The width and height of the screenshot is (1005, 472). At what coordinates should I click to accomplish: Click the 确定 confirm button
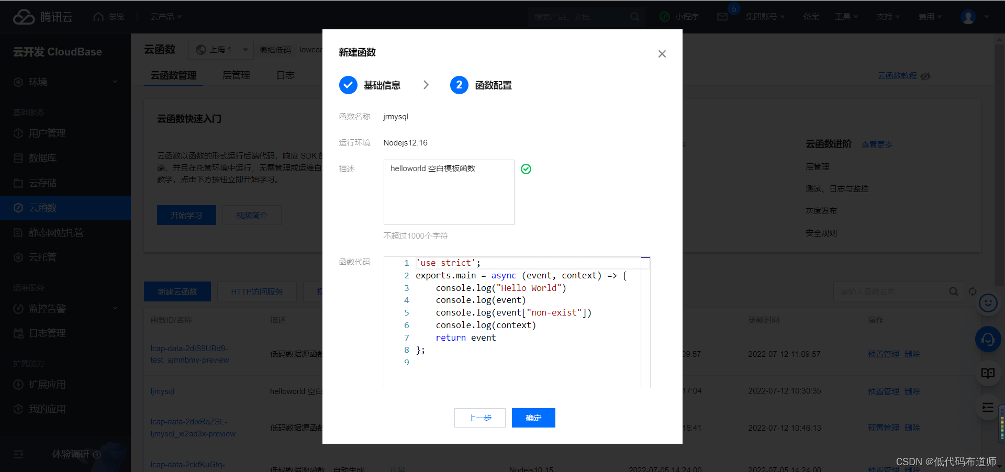533,418
